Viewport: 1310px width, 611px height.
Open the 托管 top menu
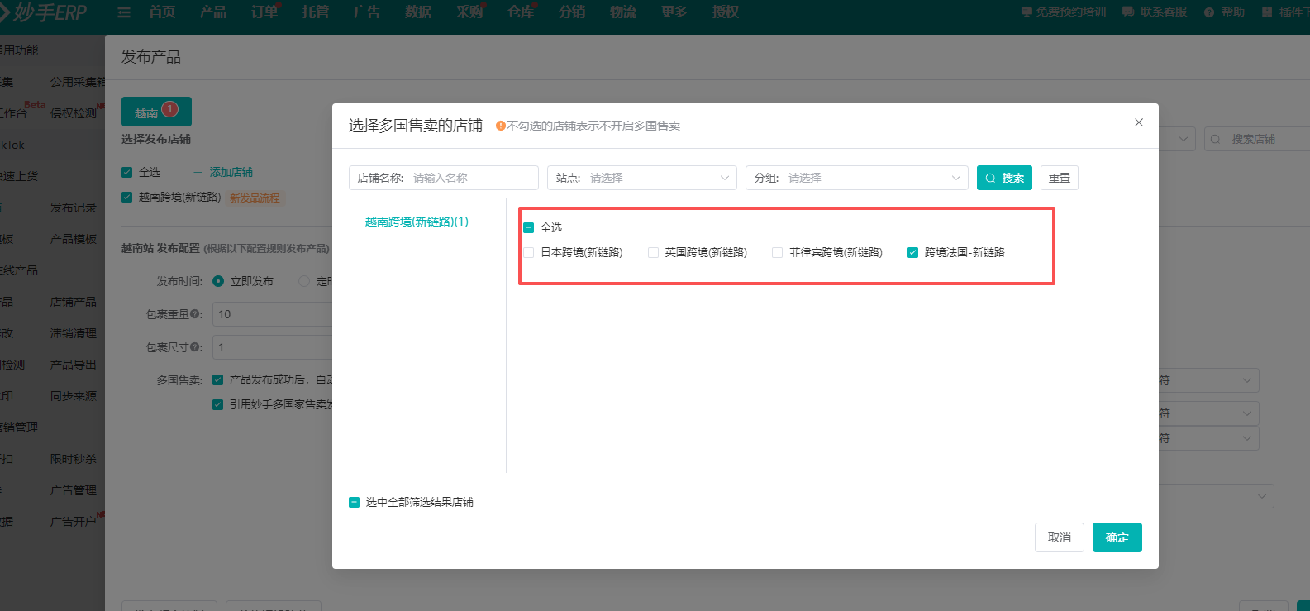316,12
